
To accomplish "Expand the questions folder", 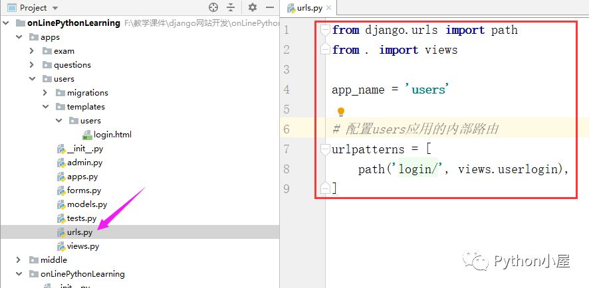I will point(32,65).
